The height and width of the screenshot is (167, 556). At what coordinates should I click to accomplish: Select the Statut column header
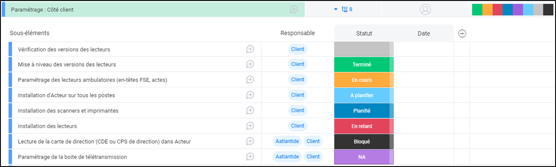pyautogui.click(x=364, y=33)
